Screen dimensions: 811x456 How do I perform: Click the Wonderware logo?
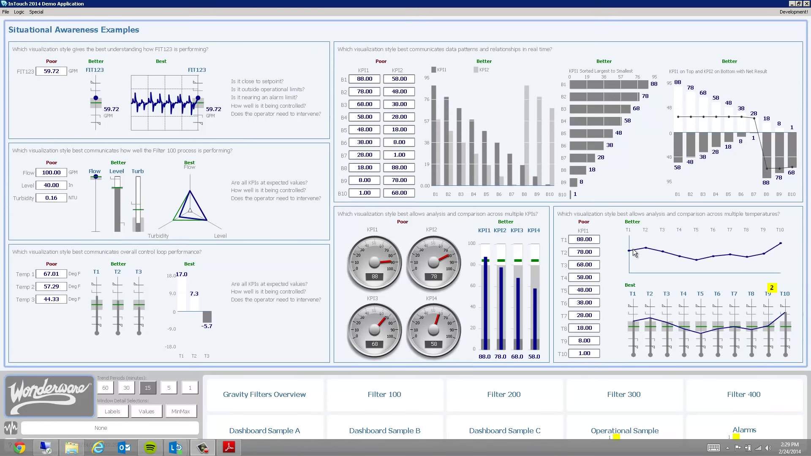click(49, 396)
